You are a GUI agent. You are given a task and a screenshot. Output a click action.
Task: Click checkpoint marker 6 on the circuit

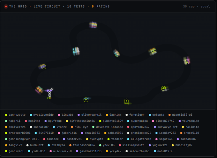pos(187,62)
